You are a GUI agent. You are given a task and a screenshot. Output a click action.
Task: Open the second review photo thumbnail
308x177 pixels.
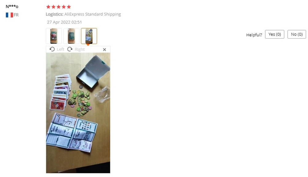click(71, 36)
